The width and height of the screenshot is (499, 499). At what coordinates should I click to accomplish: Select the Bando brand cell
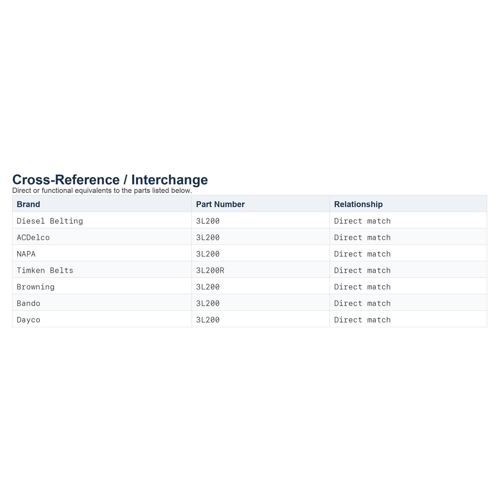coord(102,302)
